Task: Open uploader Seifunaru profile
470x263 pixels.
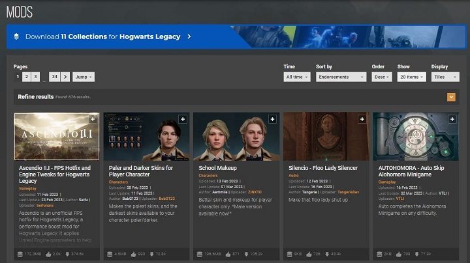Action: [x=45, y=206]
